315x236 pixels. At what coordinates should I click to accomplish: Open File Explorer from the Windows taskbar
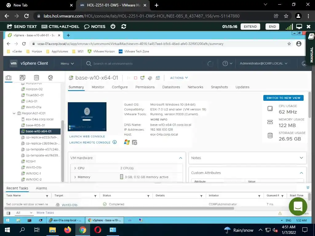[x=52, y=230]
